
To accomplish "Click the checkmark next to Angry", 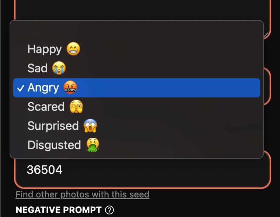I will [x=21, y=88].
